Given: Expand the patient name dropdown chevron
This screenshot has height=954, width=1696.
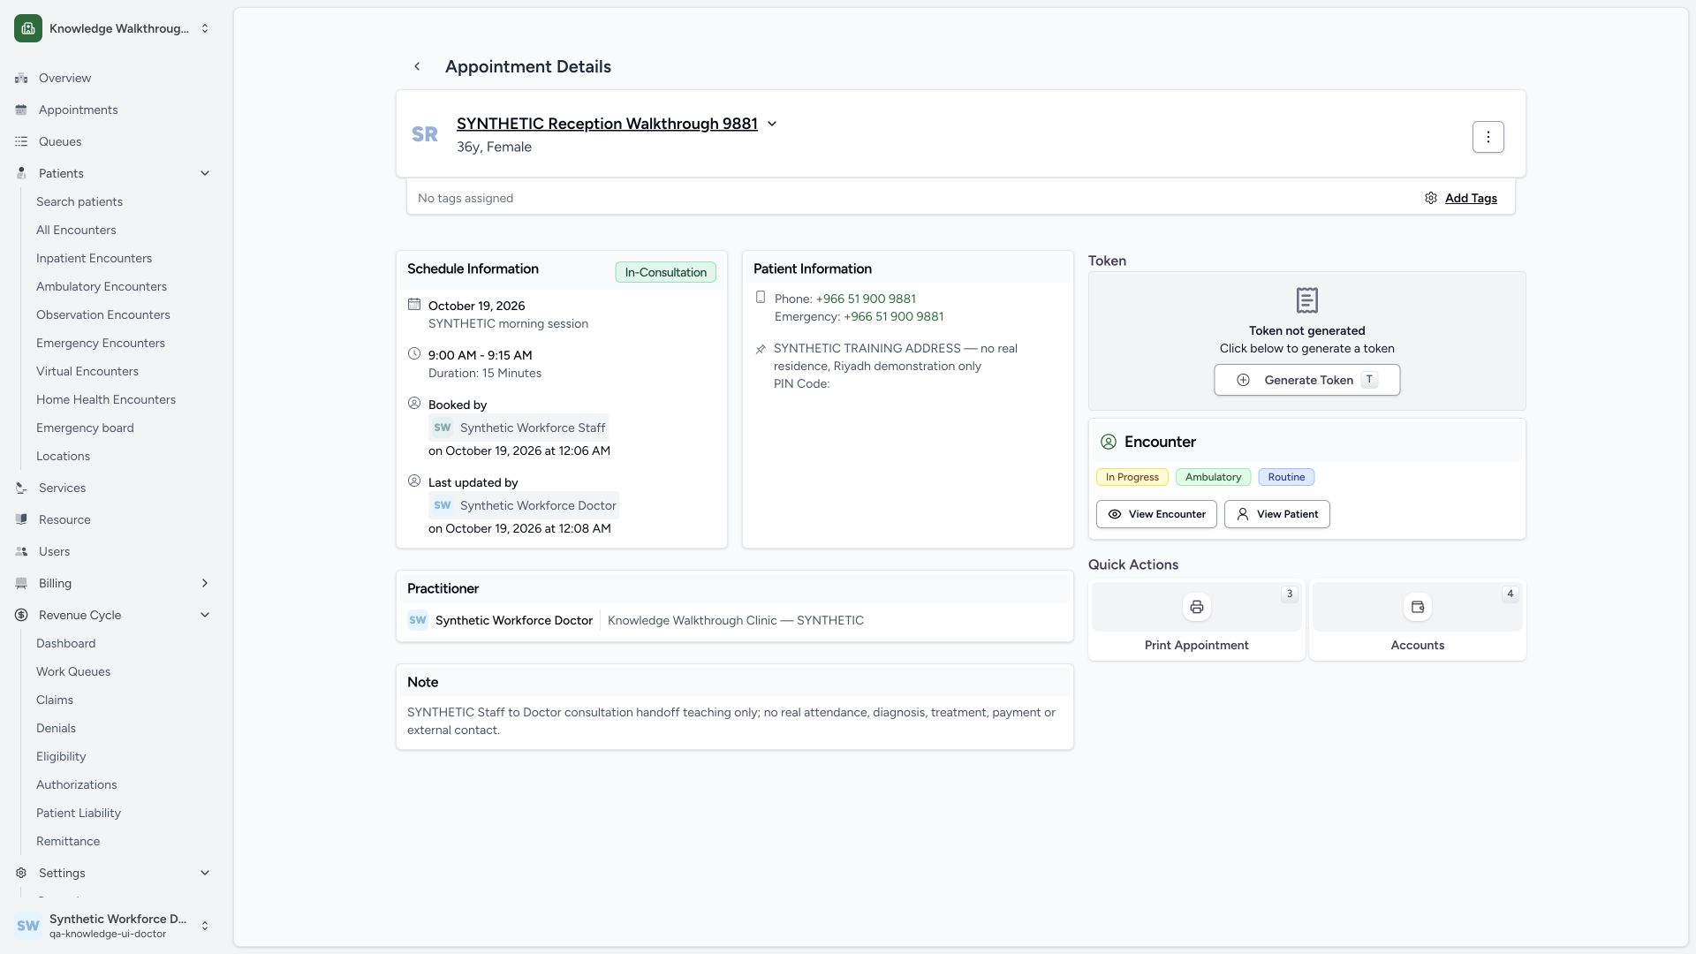Looking at the screenshot, I should click(772, 125).
